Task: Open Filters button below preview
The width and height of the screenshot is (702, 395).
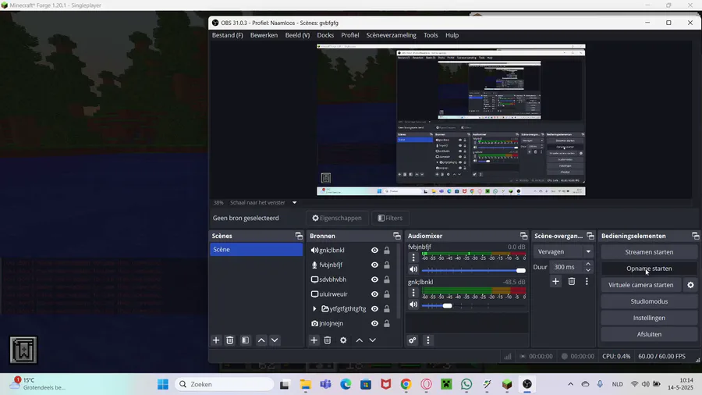Action: [x=390, y=218]
